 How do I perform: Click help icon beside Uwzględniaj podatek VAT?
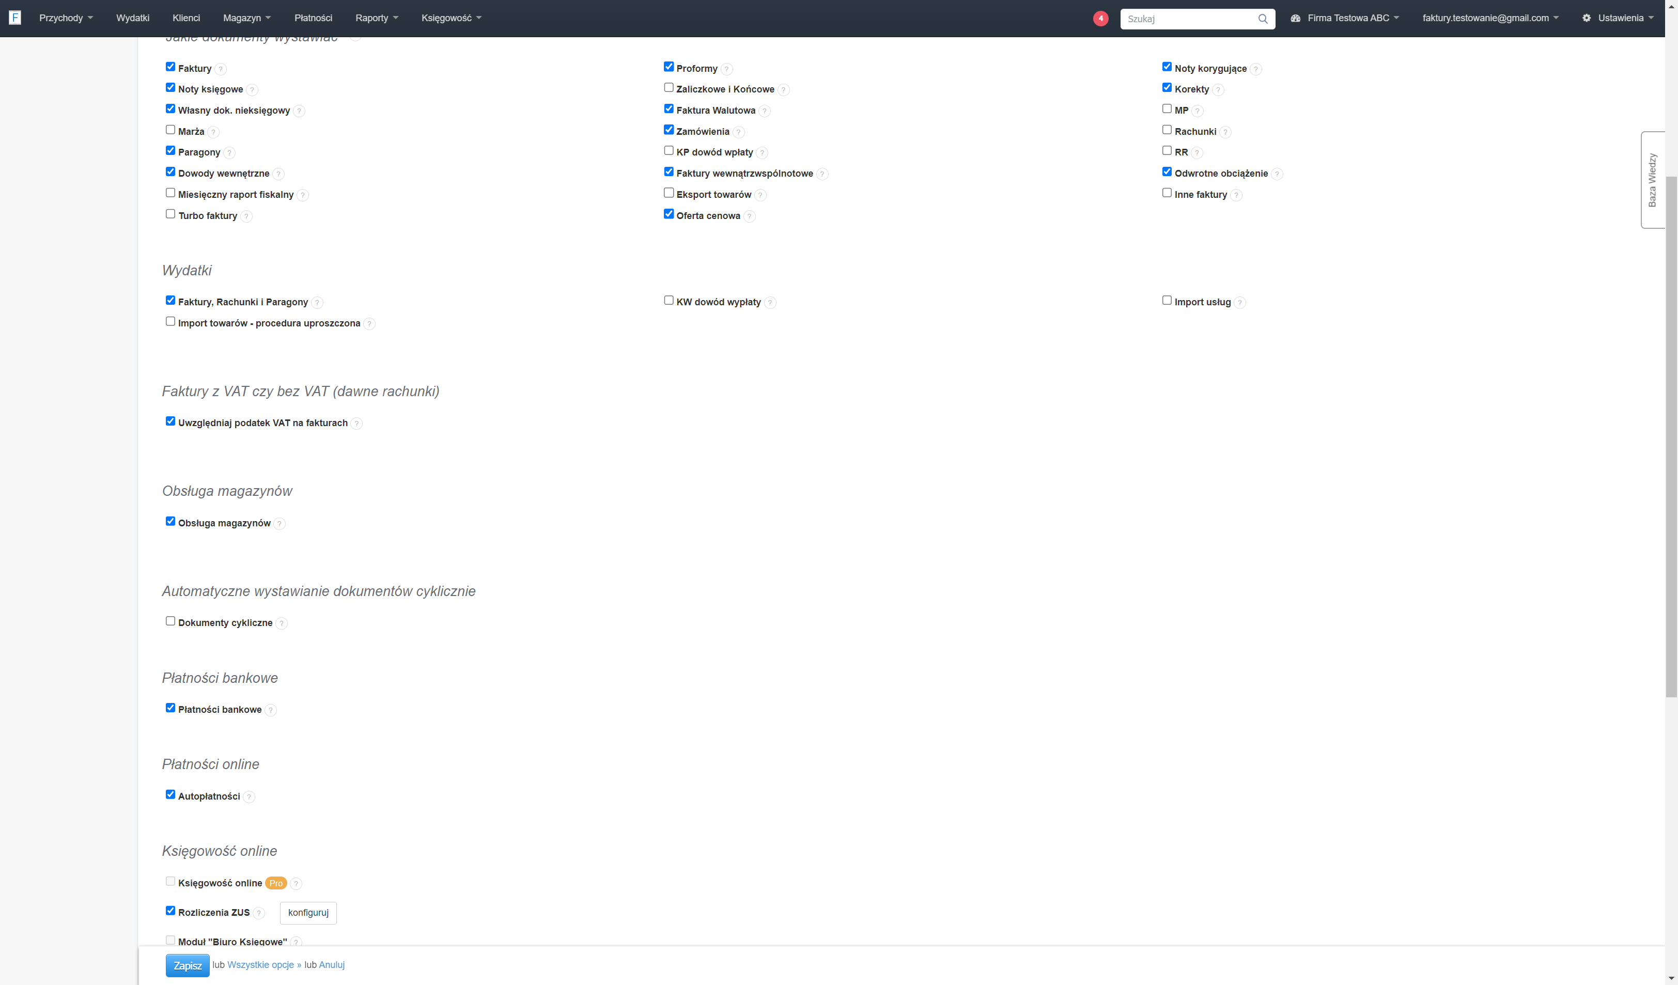[357, 424]
